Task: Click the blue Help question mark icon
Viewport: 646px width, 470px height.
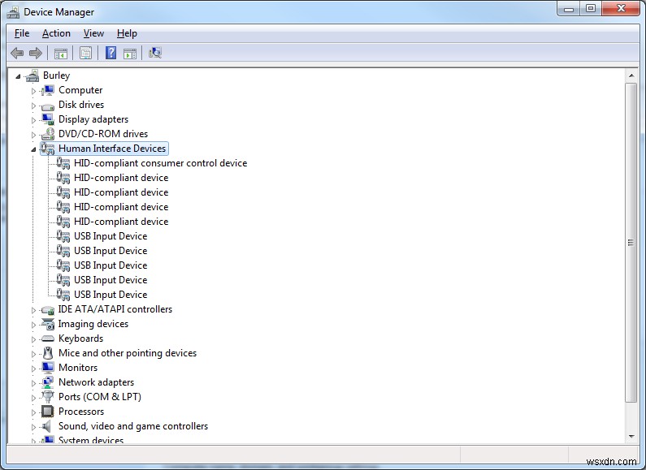Action: 111,53
